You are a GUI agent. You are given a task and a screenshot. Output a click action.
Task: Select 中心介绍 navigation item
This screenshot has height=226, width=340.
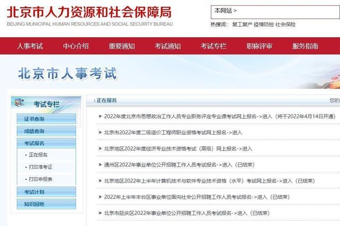[x=76, y=46]
